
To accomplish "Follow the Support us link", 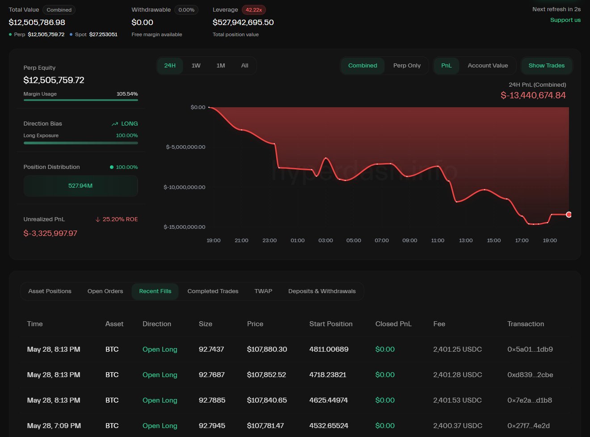I will (565, 20).
